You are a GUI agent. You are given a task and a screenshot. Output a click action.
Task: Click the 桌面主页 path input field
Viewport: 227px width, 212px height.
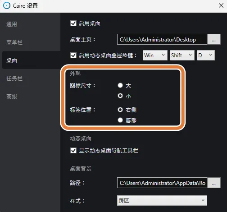pyautogui.click(x=162, y=39)
